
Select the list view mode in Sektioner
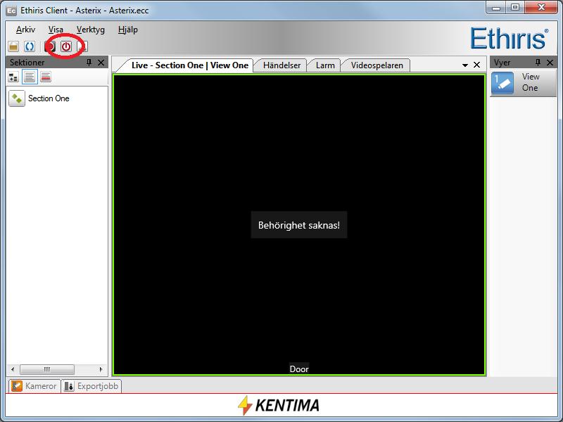click(30, 77)
